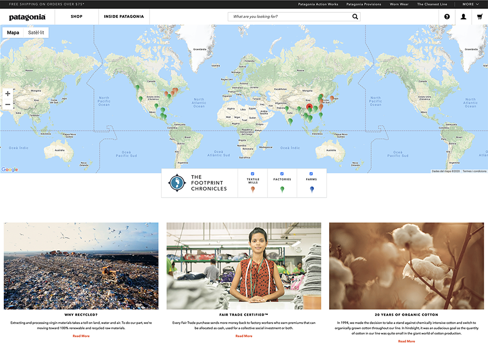Open the shopping cart icon
Screen dimensions: 488x353
click(x=480, y=17)
